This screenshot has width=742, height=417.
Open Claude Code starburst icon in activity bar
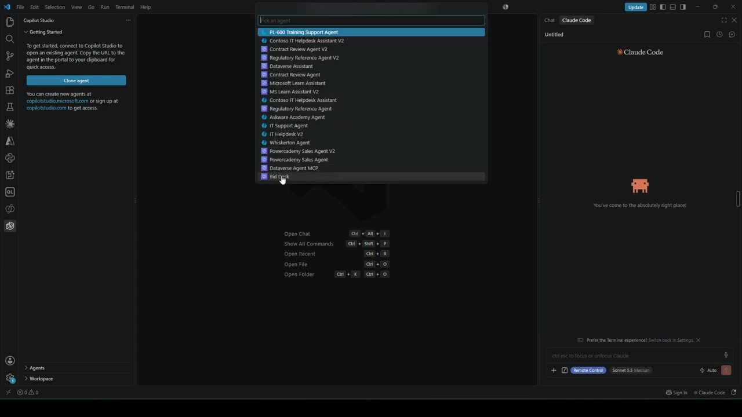click(x=10, y=124)
